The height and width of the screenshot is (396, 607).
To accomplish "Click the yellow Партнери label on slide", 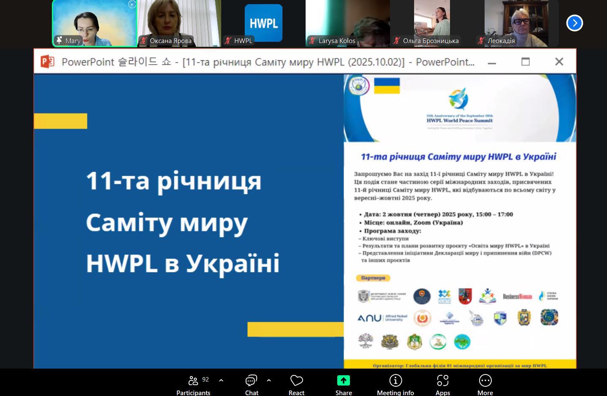I will 373,278.
